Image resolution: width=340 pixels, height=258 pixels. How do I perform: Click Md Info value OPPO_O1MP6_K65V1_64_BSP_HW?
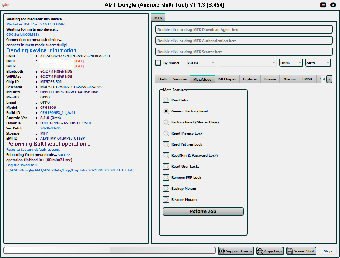[69, 92]
